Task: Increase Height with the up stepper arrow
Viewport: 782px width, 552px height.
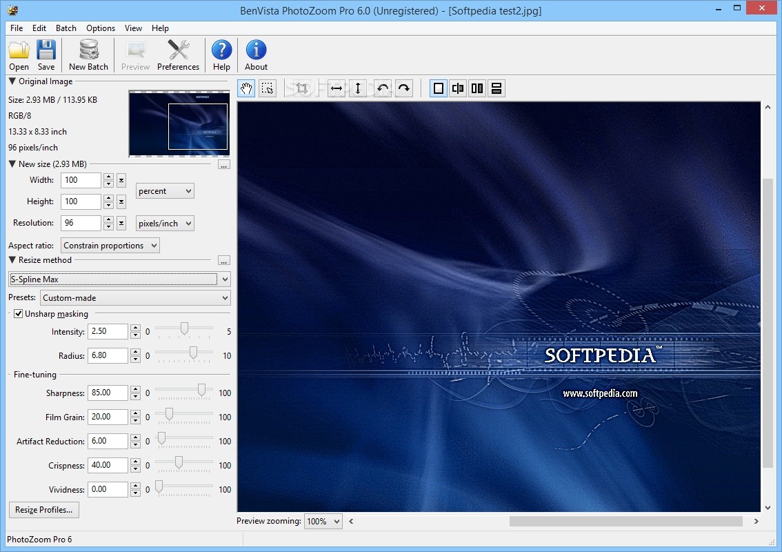Action: [109, 198]
